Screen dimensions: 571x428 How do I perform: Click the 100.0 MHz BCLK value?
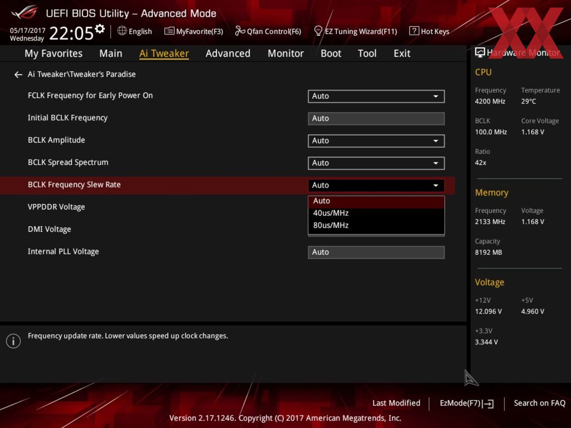click(x=491, y=132)
